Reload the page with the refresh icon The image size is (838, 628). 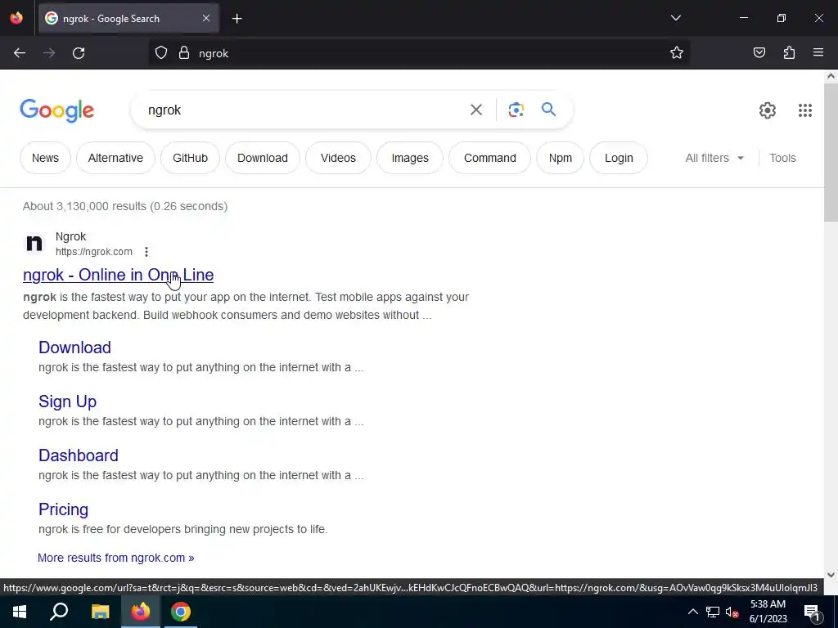[79, 53]
